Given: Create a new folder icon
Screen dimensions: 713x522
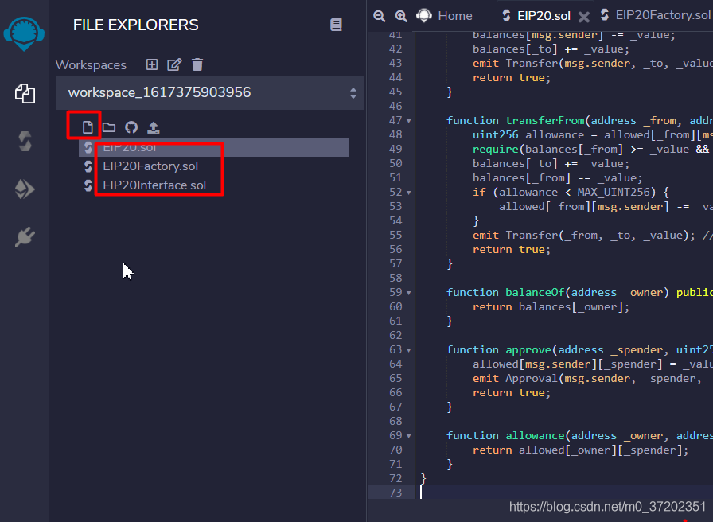Looking at the screenshot, I should (109, 127).
